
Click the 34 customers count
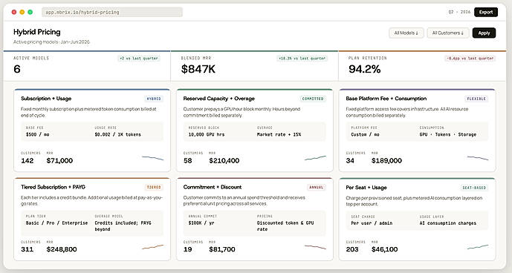click(350, 160)
